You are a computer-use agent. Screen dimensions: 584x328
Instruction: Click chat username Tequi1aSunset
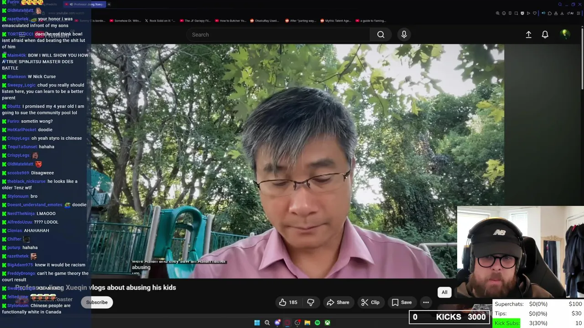pyautogui.click(x=22, y=147)
